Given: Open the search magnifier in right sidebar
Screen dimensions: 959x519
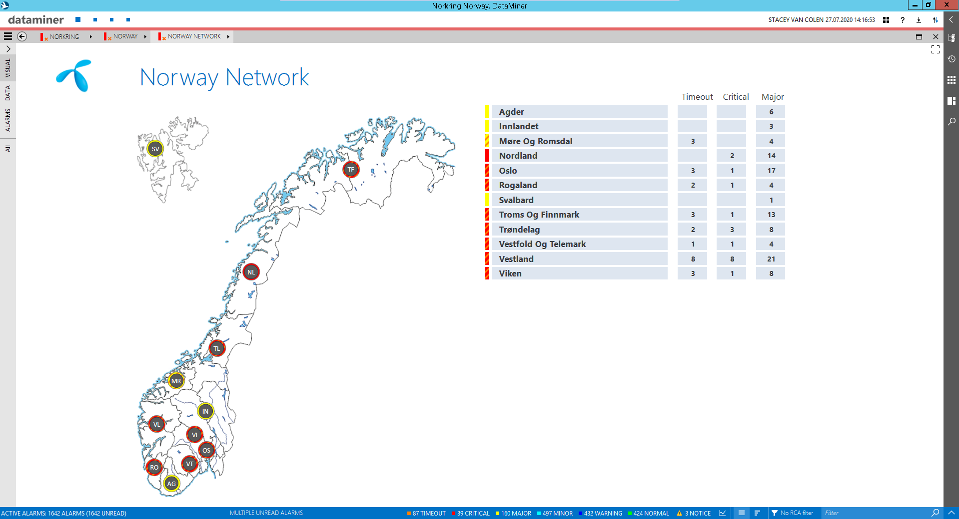Looking at the screenshot, I should (952, 121).
